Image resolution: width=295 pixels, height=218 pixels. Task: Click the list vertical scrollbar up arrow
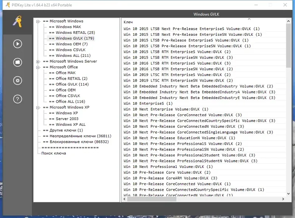[x=288, y=21]
